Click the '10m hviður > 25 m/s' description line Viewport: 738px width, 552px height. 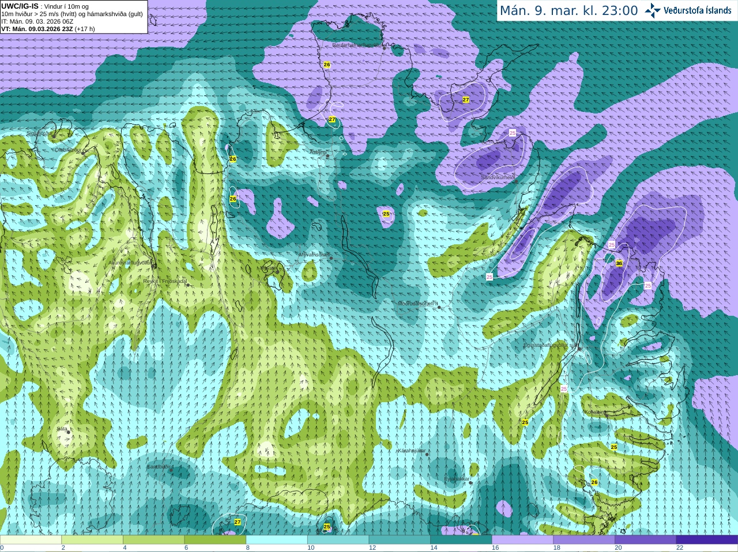[x=72, y=14]
